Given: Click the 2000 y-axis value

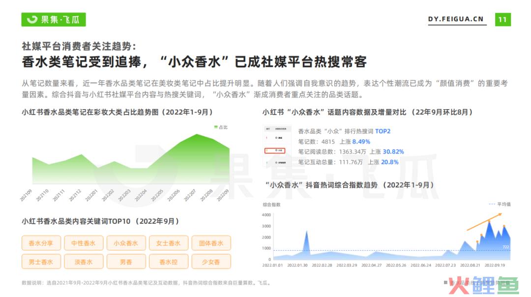Looking at the screenshot, I should click(266, 238).
